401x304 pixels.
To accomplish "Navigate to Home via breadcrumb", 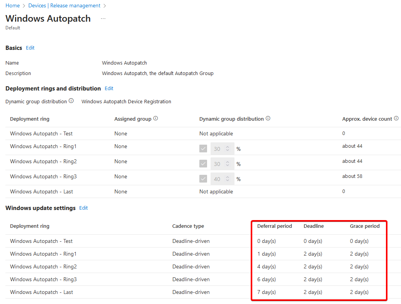I will coord(12,5).
